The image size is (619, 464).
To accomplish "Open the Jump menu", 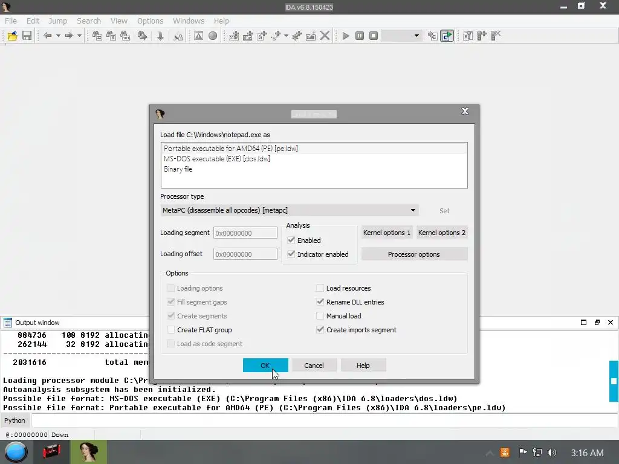I will [x=57, y=21].
